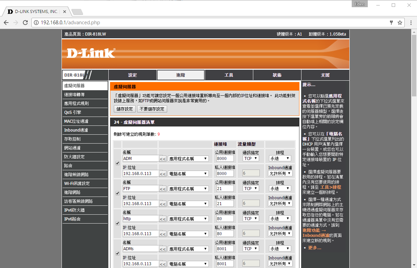Open the 工具 top tab
This screenshot has width=417, height=268.
(x=229, y=75)
